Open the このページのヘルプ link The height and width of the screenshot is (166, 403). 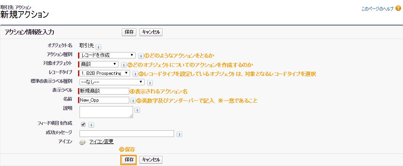tap(377, 9)
